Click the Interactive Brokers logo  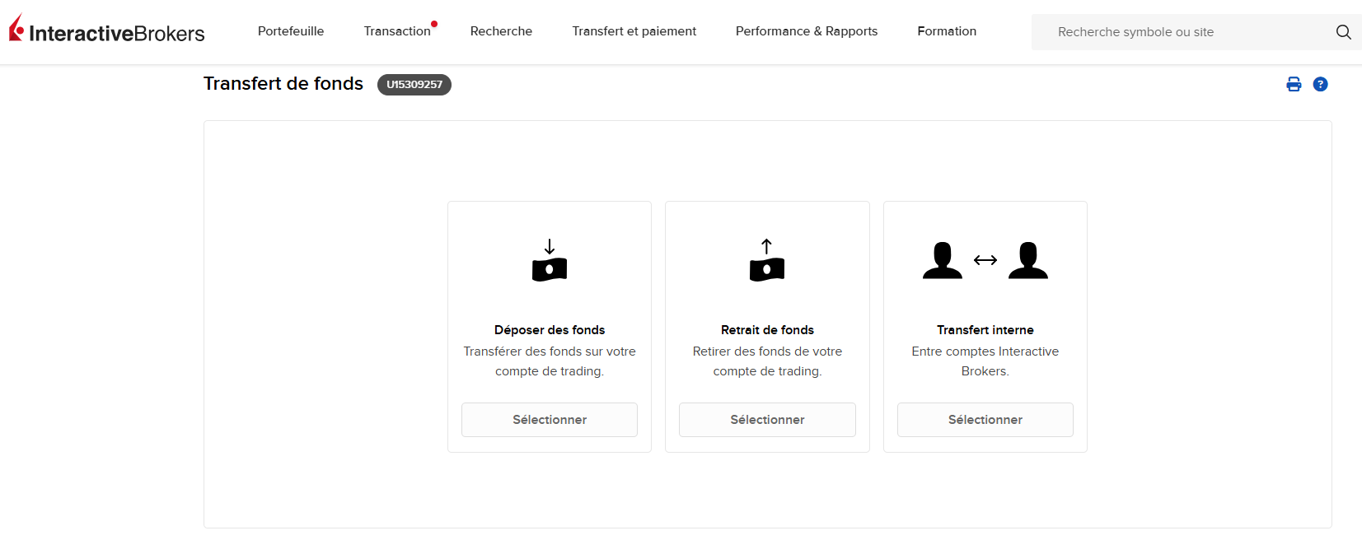107,31
